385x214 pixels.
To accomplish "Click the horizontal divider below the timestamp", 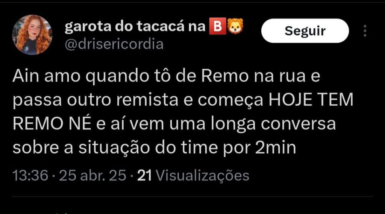I will (x=192, y=196).
